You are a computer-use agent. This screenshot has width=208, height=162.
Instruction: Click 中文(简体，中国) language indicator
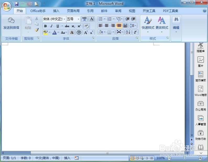pyautogui.click(x=47, y=158)
